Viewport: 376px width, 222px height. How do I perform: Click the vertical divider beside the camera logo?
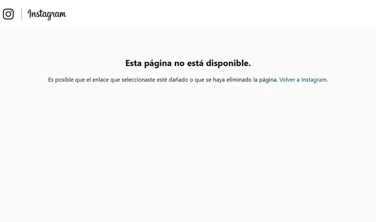click(21, 14)
